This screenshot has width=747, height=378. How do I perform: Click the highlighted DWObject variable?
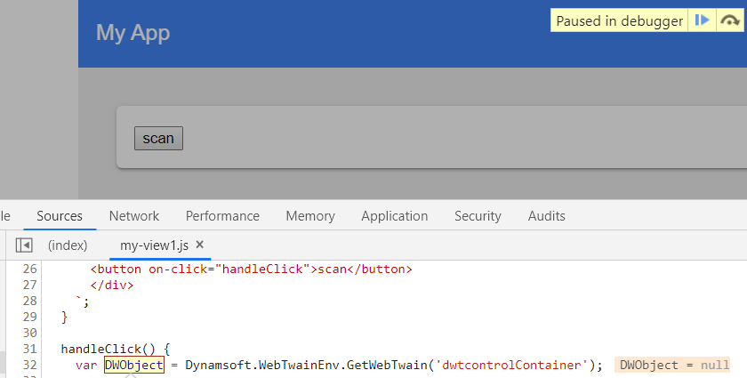(134, 366)
